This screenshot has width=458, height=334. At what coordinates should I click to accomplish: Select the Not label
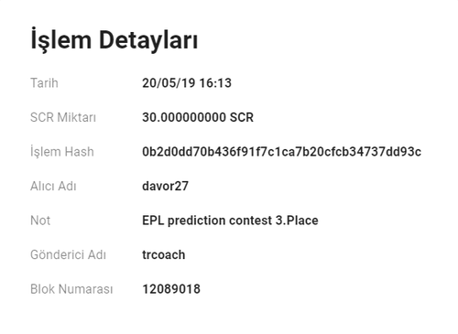coord(40,221)
